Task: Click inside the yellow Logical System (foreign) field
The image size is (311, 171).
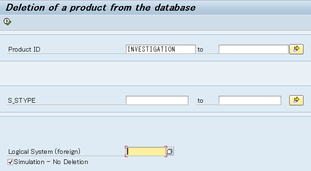Action: pyautogui.click(x=146, y=151)
